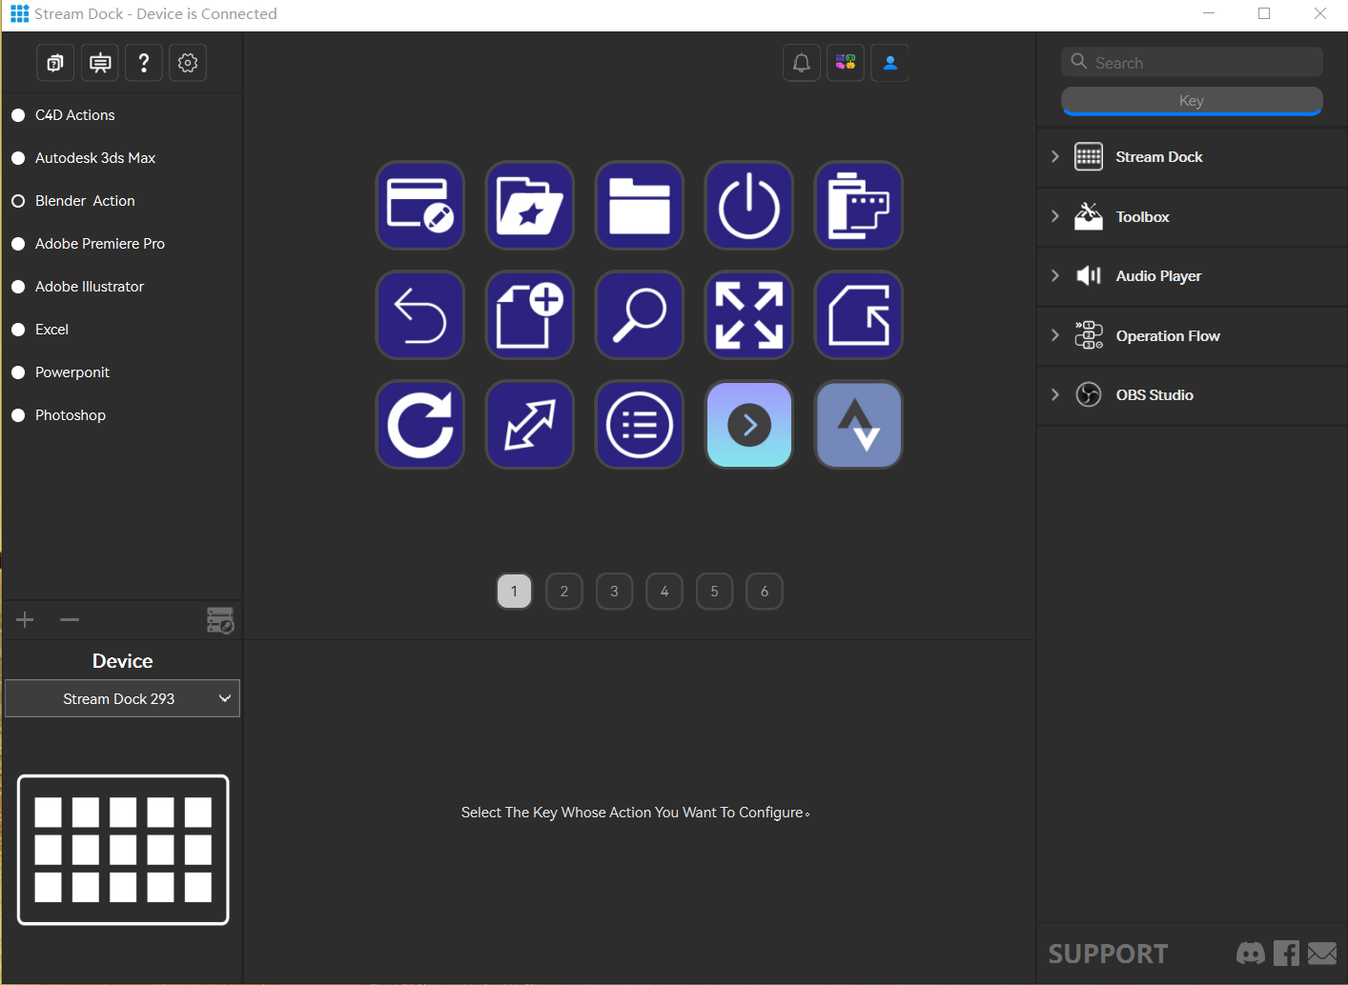Open email support envelope icon
The height and width of the screenshot is (985, 1348).
pyautogui.click(x=1322, y=953)
